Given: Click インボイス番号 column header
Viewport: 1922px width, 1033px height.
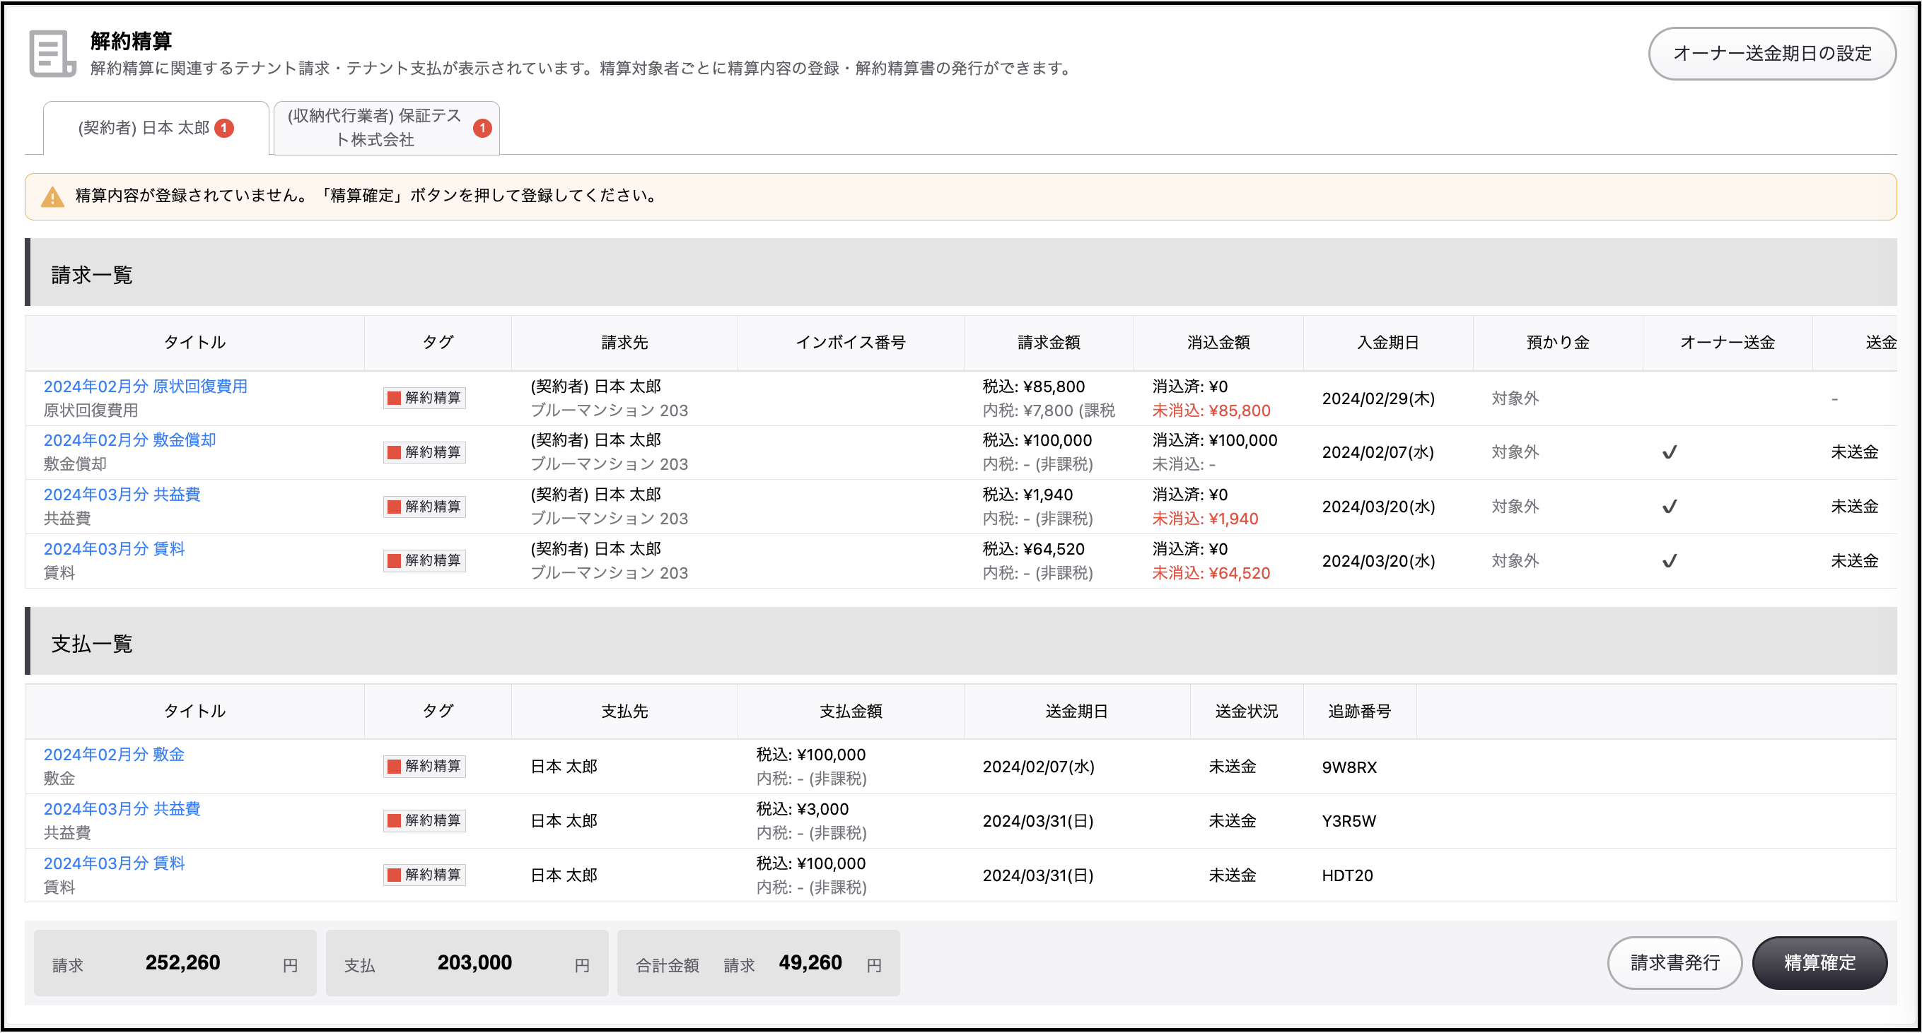Looking at the screenshot, I should pyautogui.click(x=851, y=343).
